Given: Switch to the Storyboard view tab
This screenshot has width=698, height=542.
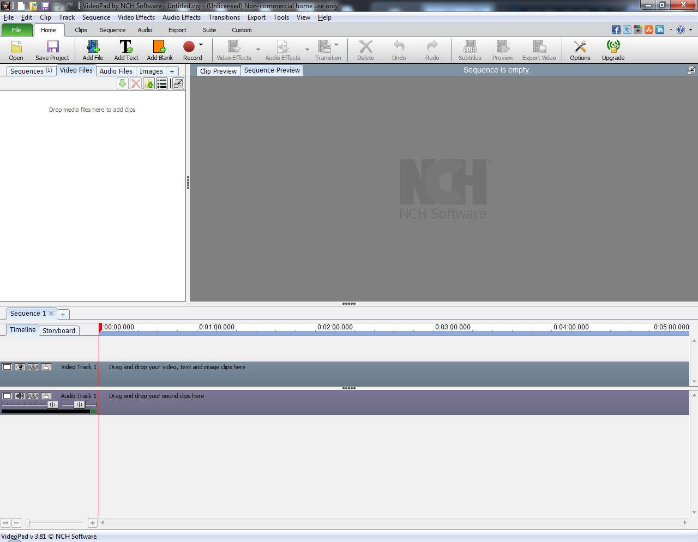Looking at the screenshot, I should coord(59,330).
